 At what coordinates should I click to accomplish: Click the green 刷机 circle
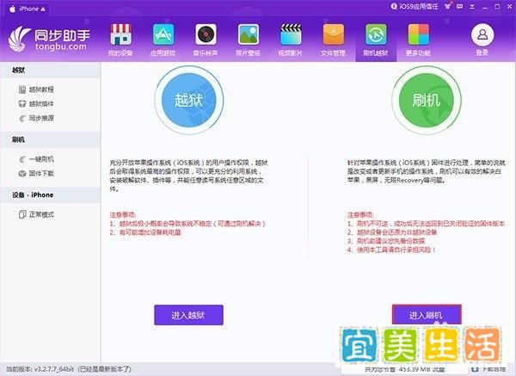[x=427, y=100]
